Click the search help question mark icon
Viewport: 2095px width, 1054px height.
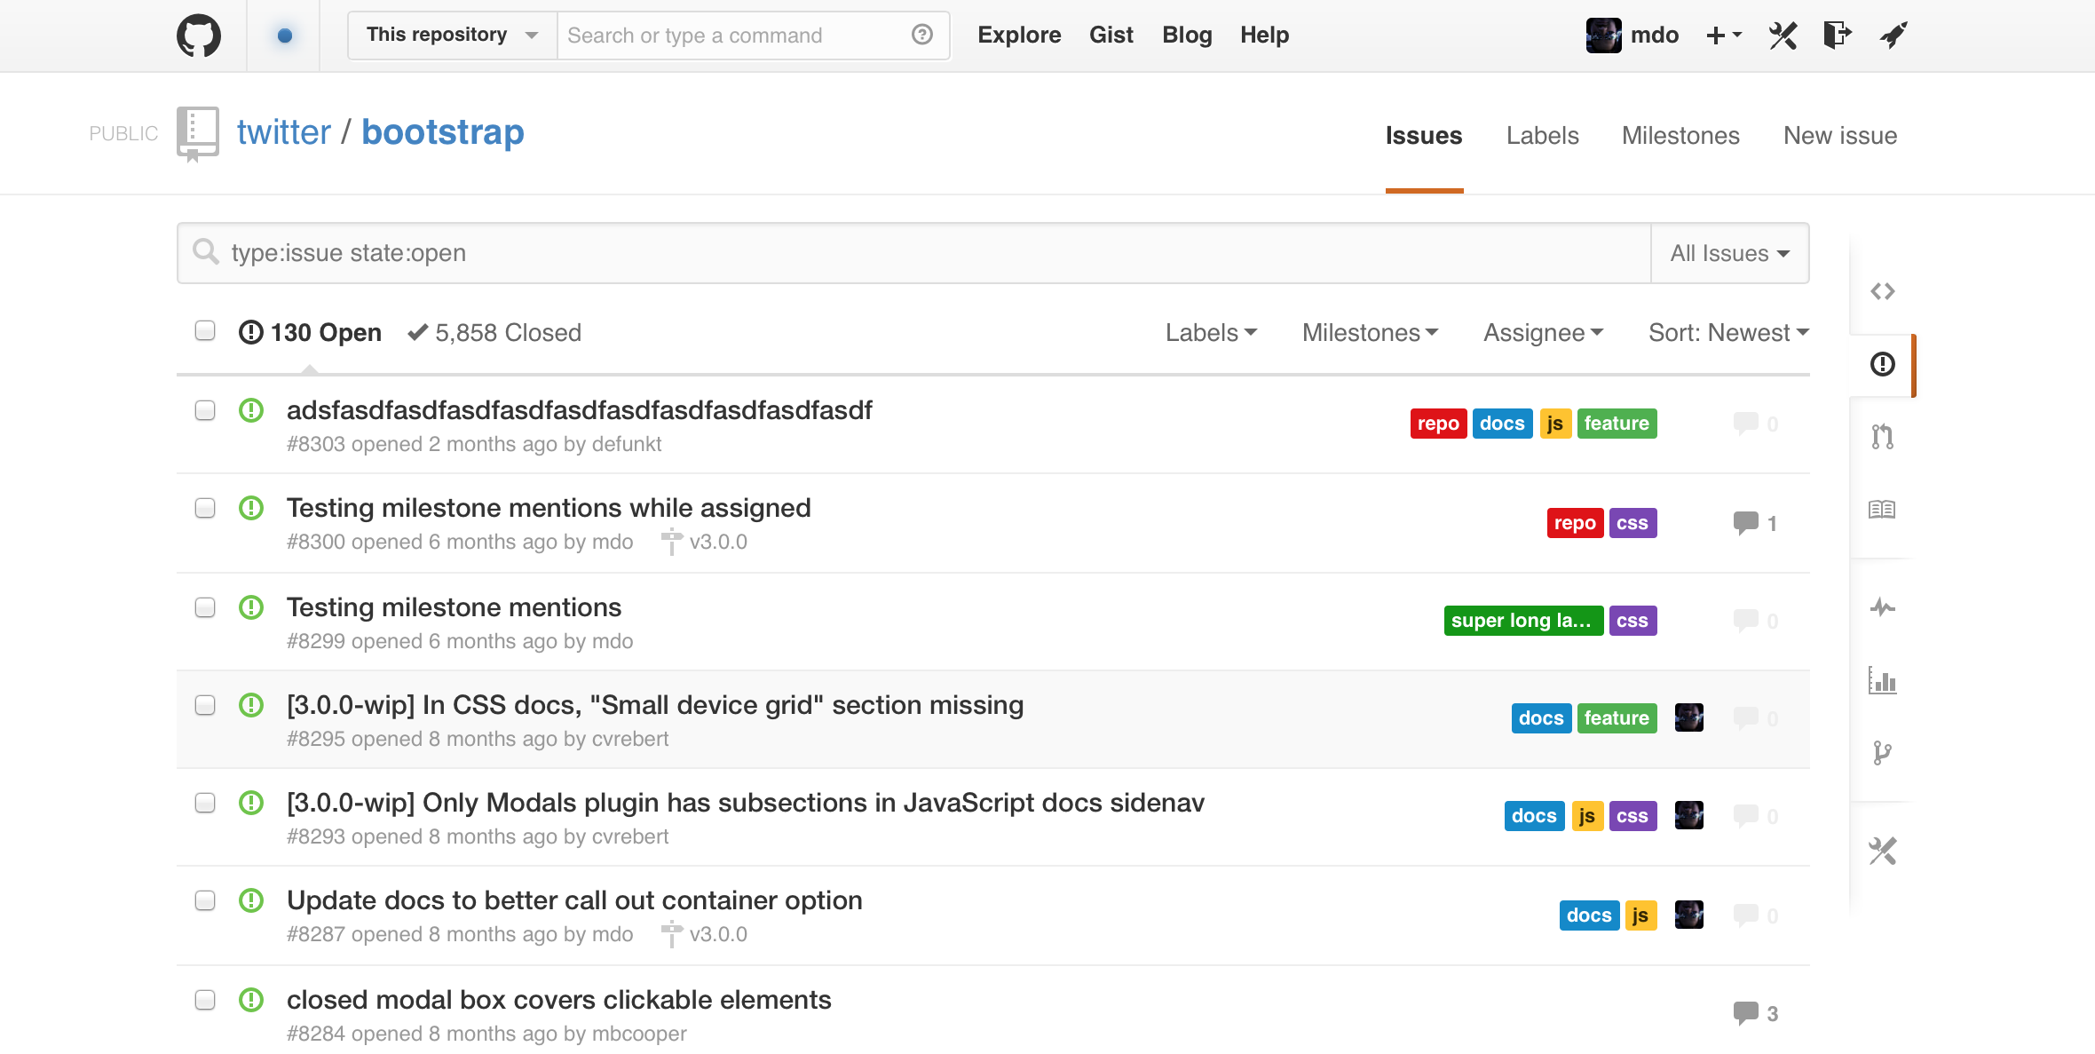click(922, 35)
